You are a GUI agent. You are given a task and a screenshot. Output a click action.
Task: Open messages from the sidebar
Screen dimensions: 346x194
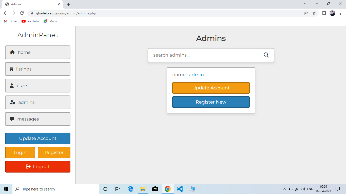tap(38, 119)
